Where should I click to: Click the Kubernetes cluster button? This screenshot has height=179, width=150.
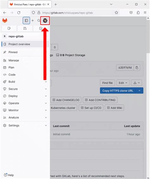click(63, 108)
